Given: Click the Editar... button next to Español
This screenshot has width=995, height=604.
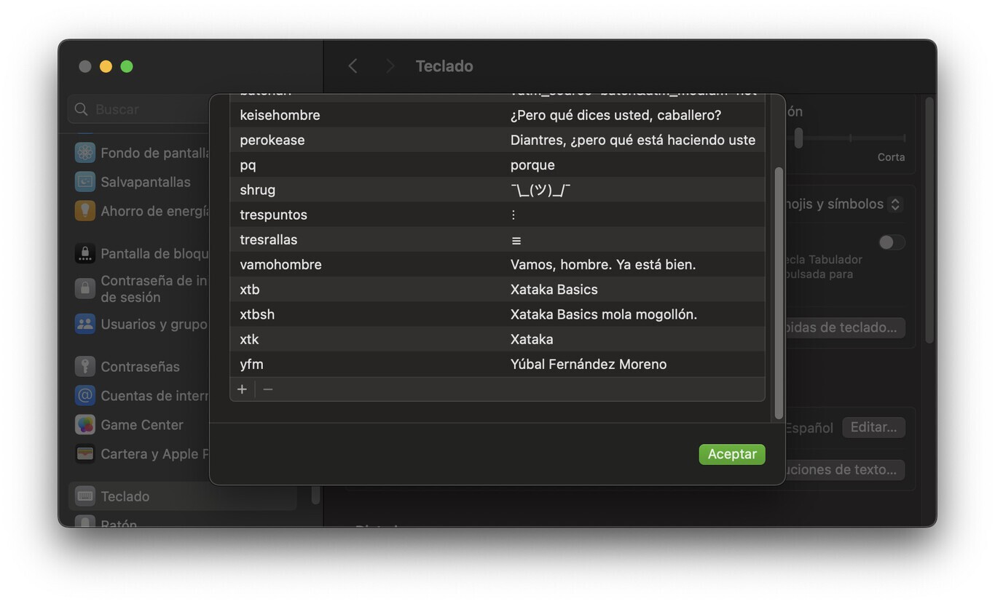Looking at the screenshot, I should pos(873,427).
